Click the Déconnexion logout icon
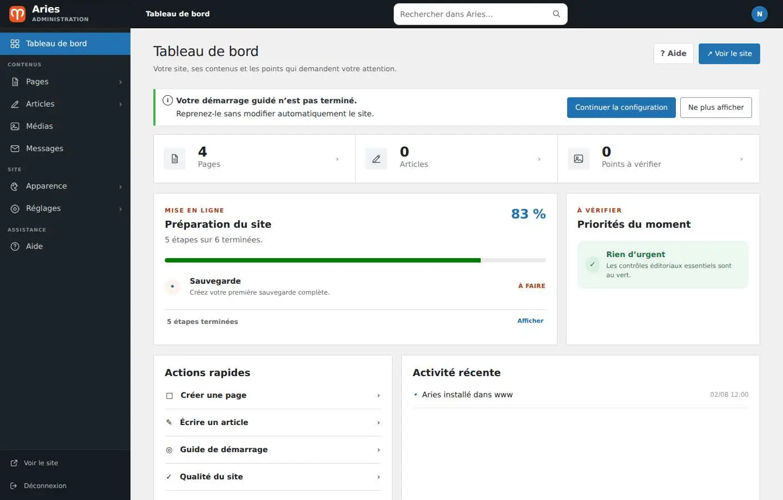 pos(14,486)
